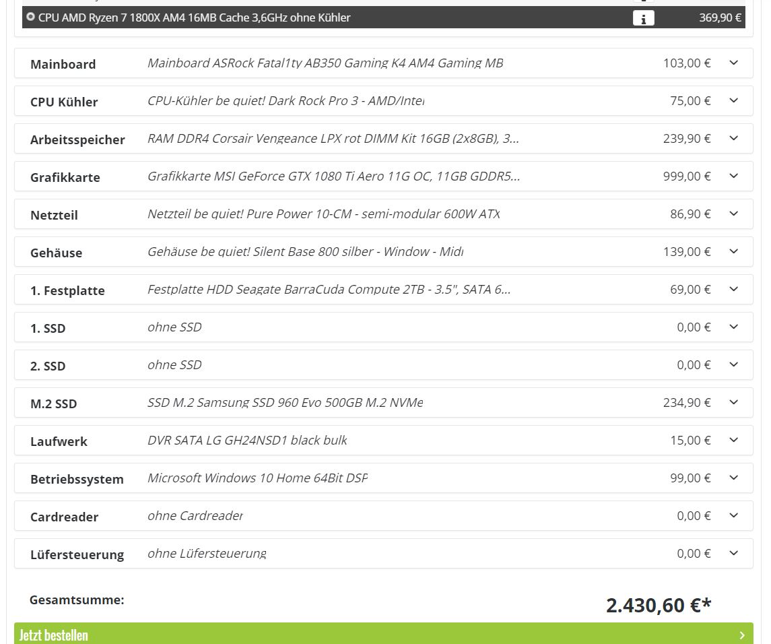Click the Lüfersteuerung category label
Screen dimensions: 771x644
77,555
